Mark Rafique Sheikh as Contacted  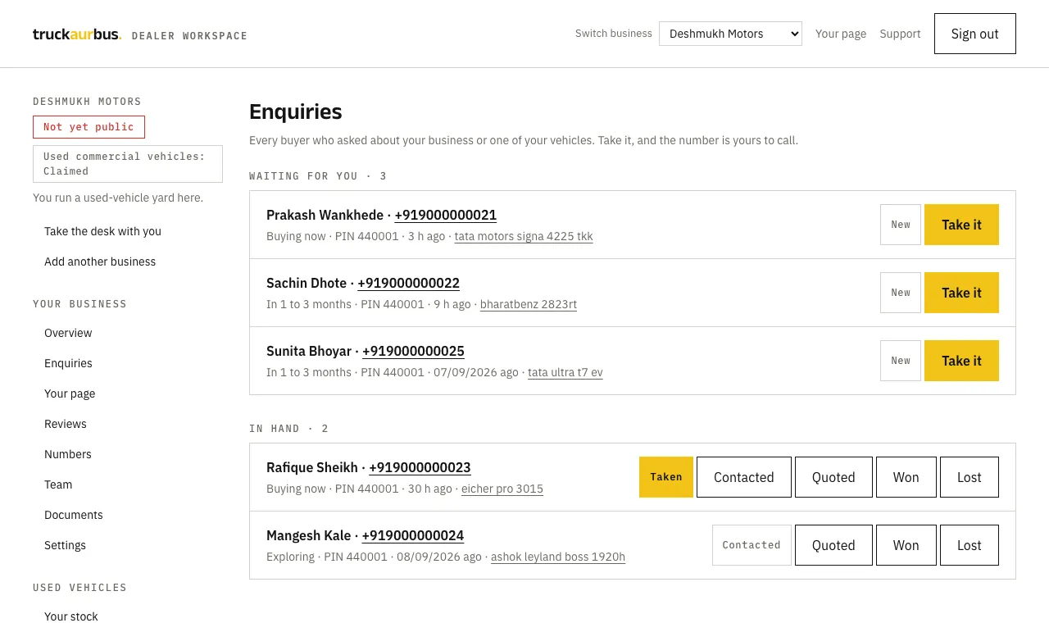pos(744,477)
